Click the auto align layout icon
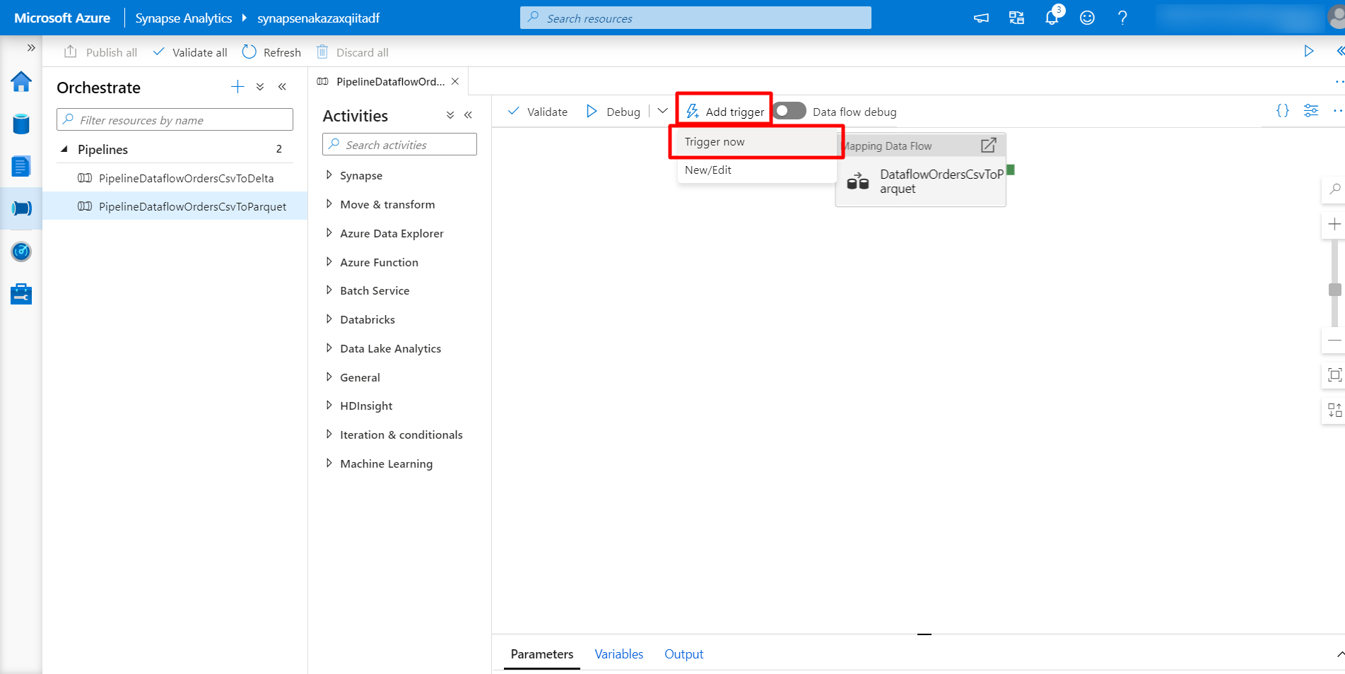 (x=1334, y=410)
